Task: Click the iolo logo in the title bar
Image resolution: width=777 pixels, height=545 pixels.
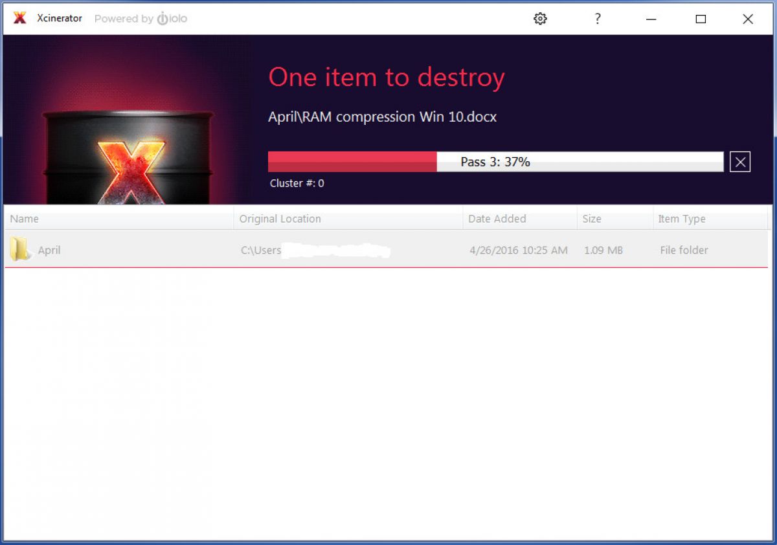Action: tap(172, 19)
